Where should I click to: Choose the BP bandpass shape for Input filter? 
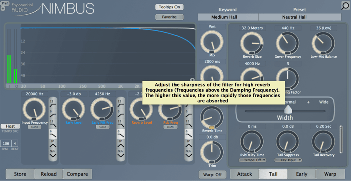53,144
